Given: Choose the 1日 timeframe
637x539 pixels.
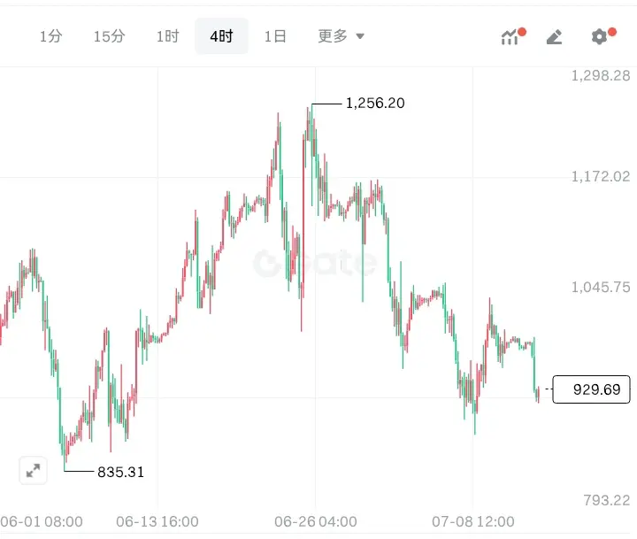Looking at the screenshot, I should pyautogui.click(x=275, y=36).
